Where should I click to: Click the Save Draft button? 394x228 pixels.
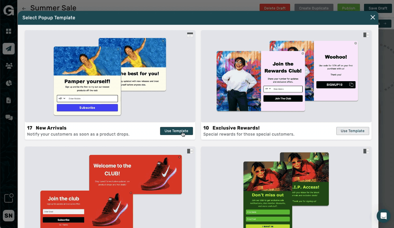click(x=378, y=8)
